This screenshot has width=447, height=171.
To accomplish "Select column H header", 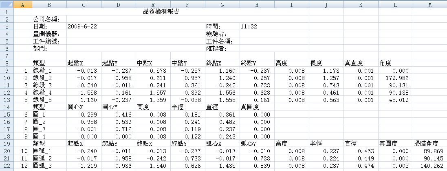I will point(257,4).
